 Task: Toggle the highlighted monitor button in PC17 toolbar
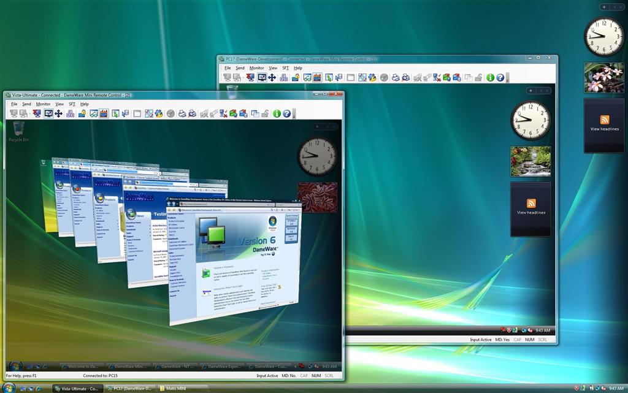262,77
